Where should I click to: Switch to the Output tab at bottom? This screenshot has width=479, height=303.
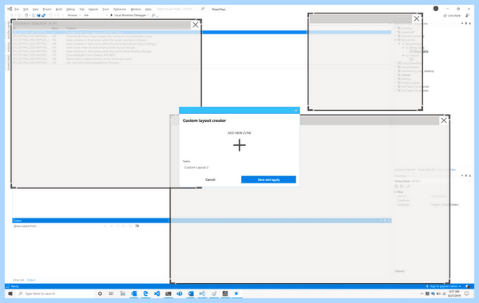[31, 280]
